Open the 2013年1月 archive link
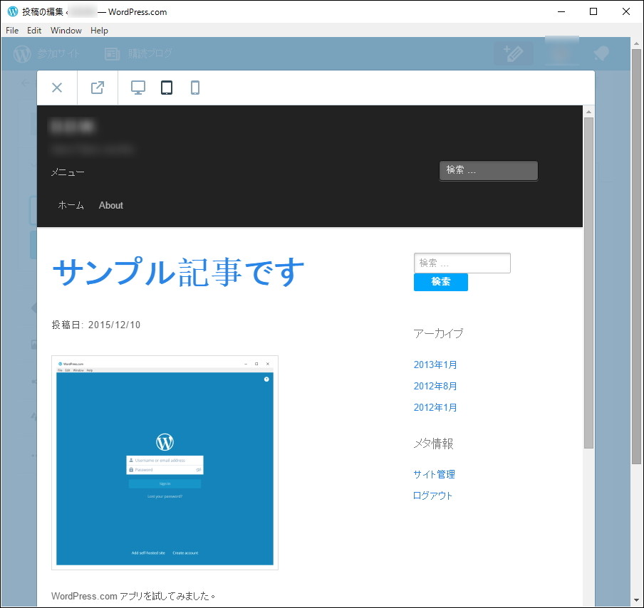Viewport: 644px width, 608px height. pos(435,365)
